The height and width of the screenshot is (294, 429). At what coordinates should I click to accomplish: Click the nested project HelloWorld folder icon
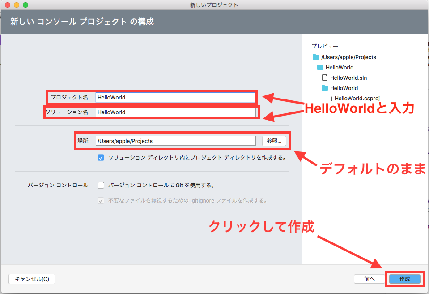click(x=325, y=88)
